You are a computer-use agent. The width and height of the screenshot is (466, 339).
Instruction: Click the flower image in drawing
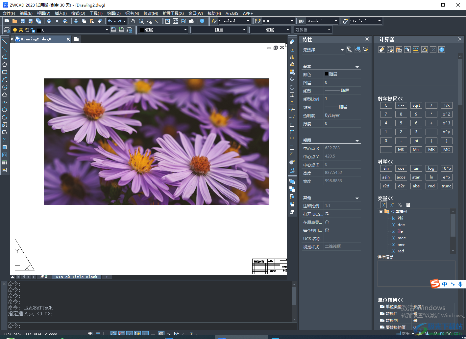157,142
